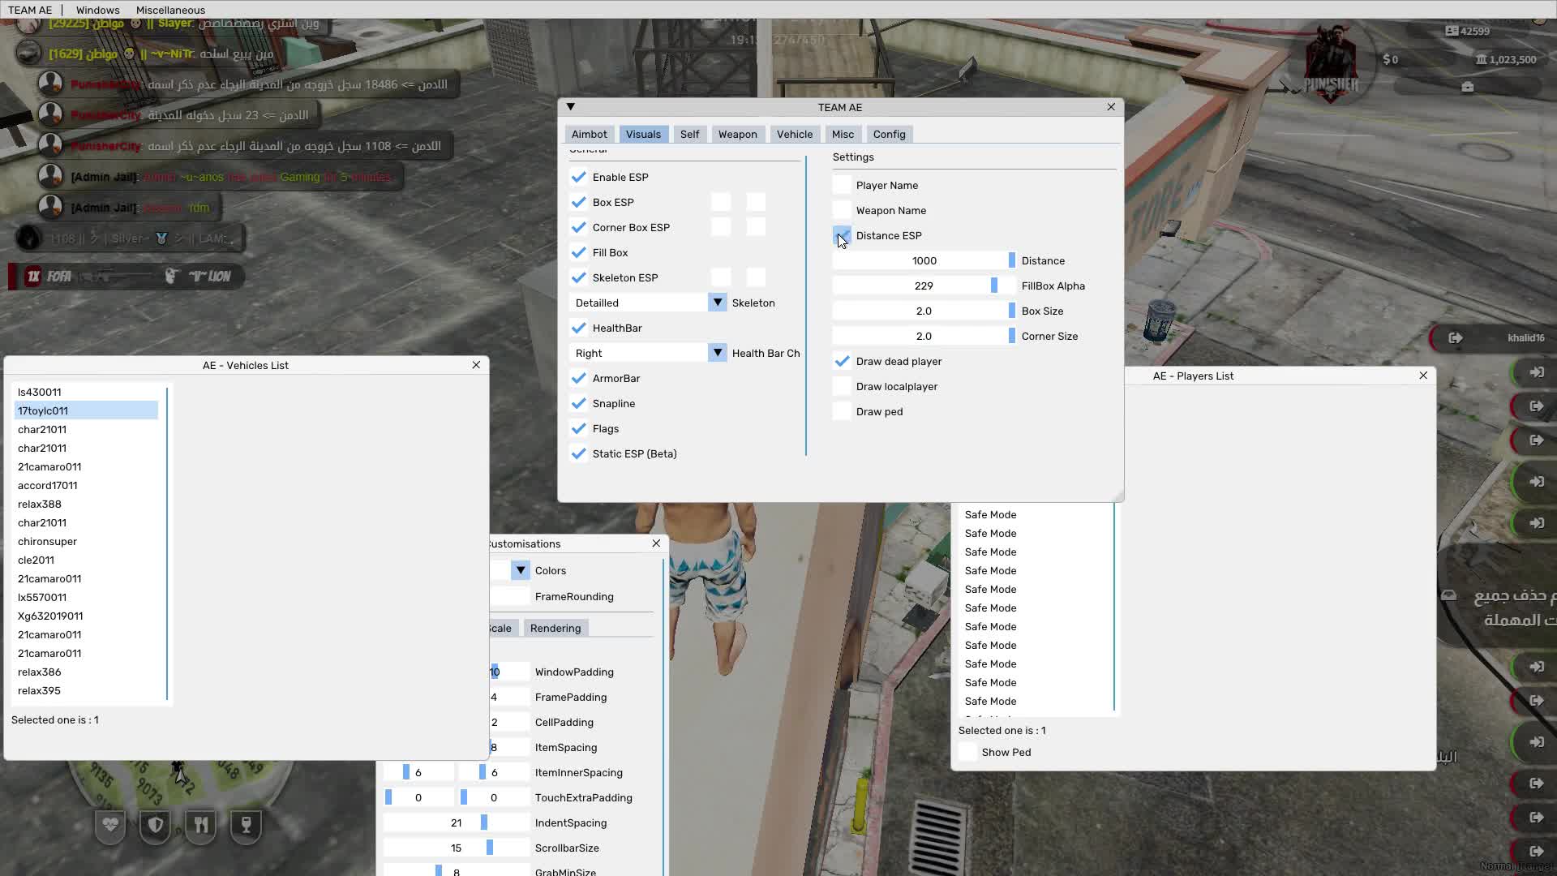Toggle the Show Ped checkbox

tap(968, 752)
